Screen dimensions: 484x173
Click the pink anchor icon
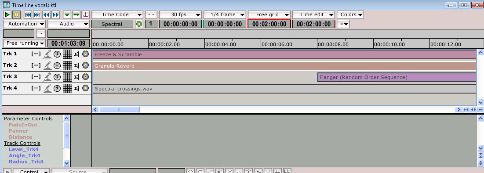(86, 14)
